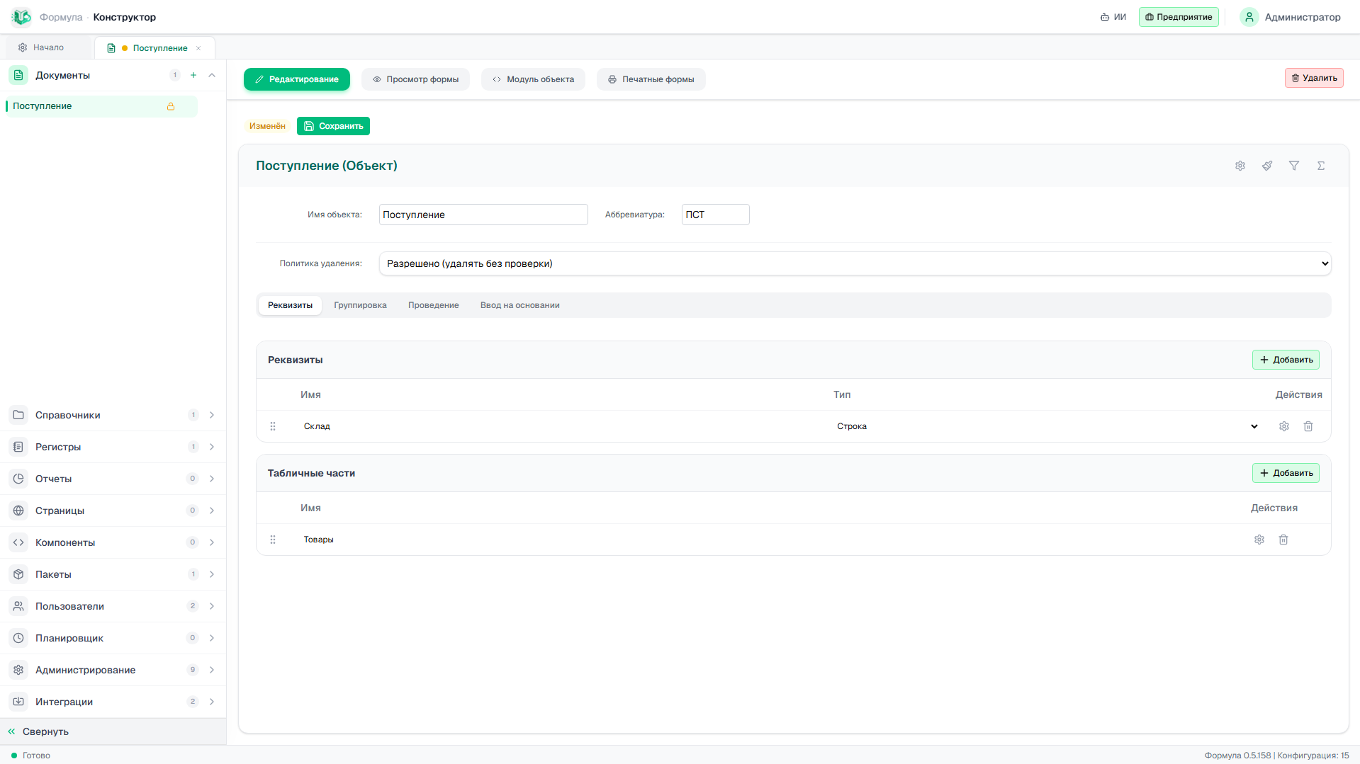Click the lock icon on the Поступление item
This screenshot has width=1360, height=764.
tap(171, 106)
